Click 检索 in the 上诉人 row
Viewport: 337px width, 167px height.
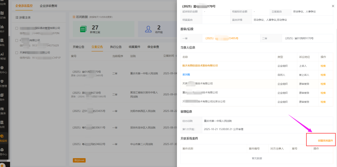point(323,66)
